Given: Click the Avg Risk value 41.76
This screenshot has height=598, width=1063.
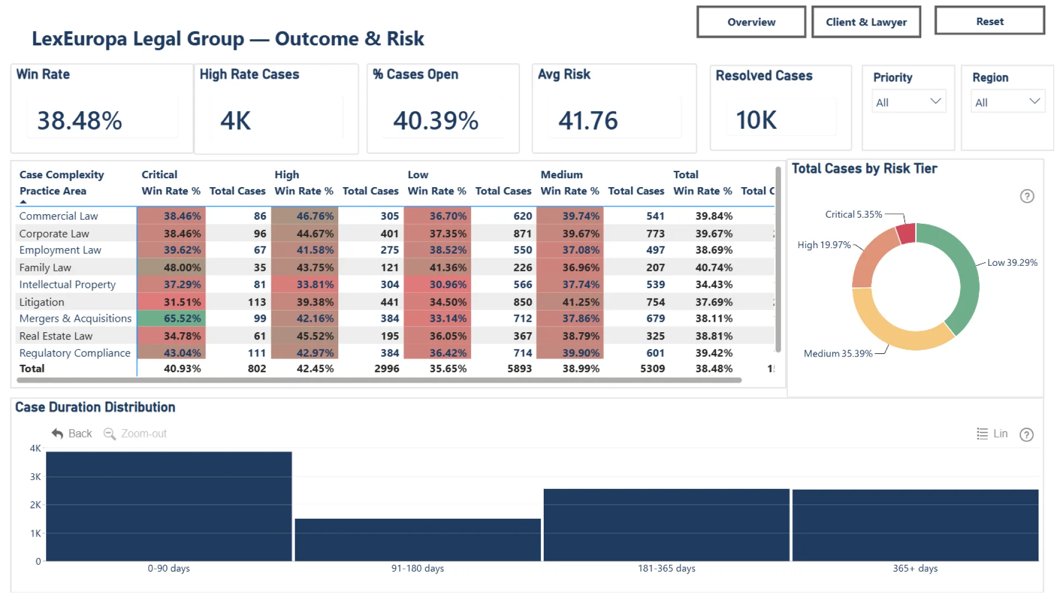Looking at the screenshot, I should click(x=588, y=120).
